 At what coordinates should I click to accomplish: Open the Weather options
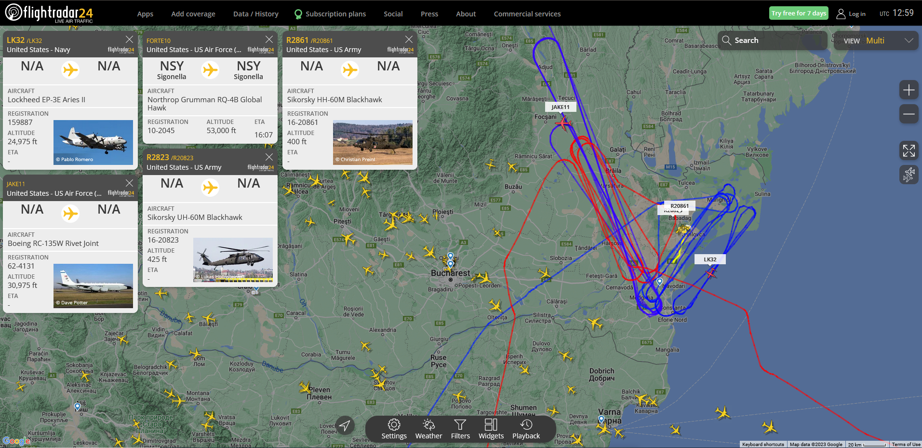click(x=428, y=429)
